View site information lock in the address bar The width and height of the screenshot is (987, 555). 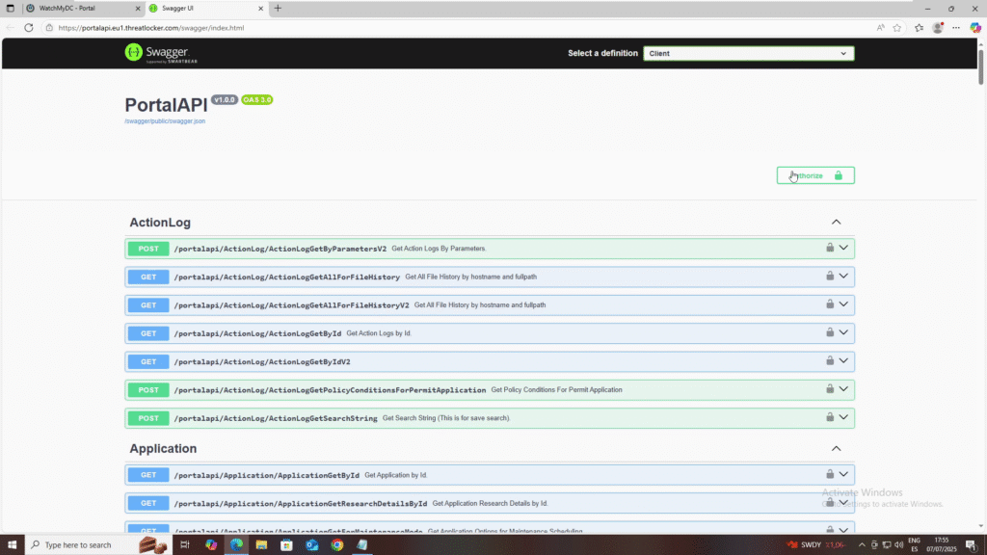[x=49, y=28]
